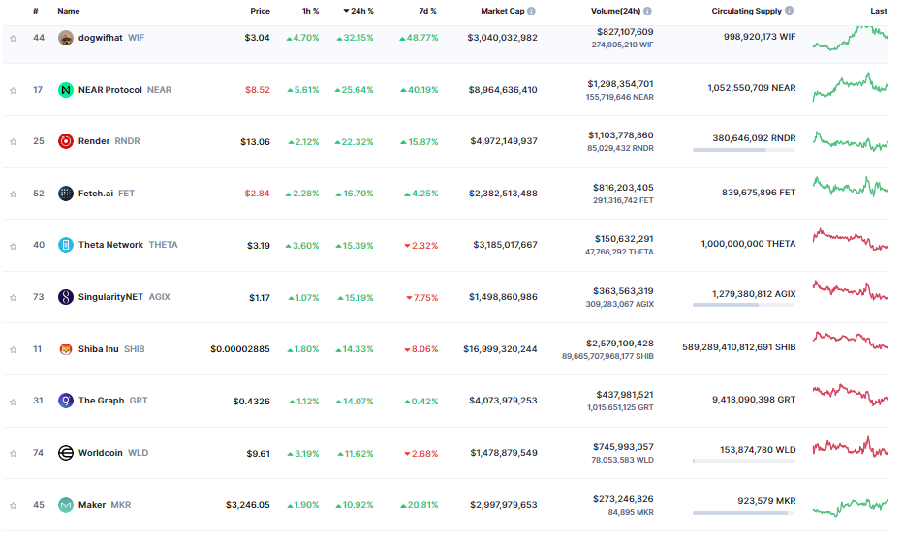Screen dimensions: 903x538
Task: Toggle the Render watchlist star
Action: 14,142
